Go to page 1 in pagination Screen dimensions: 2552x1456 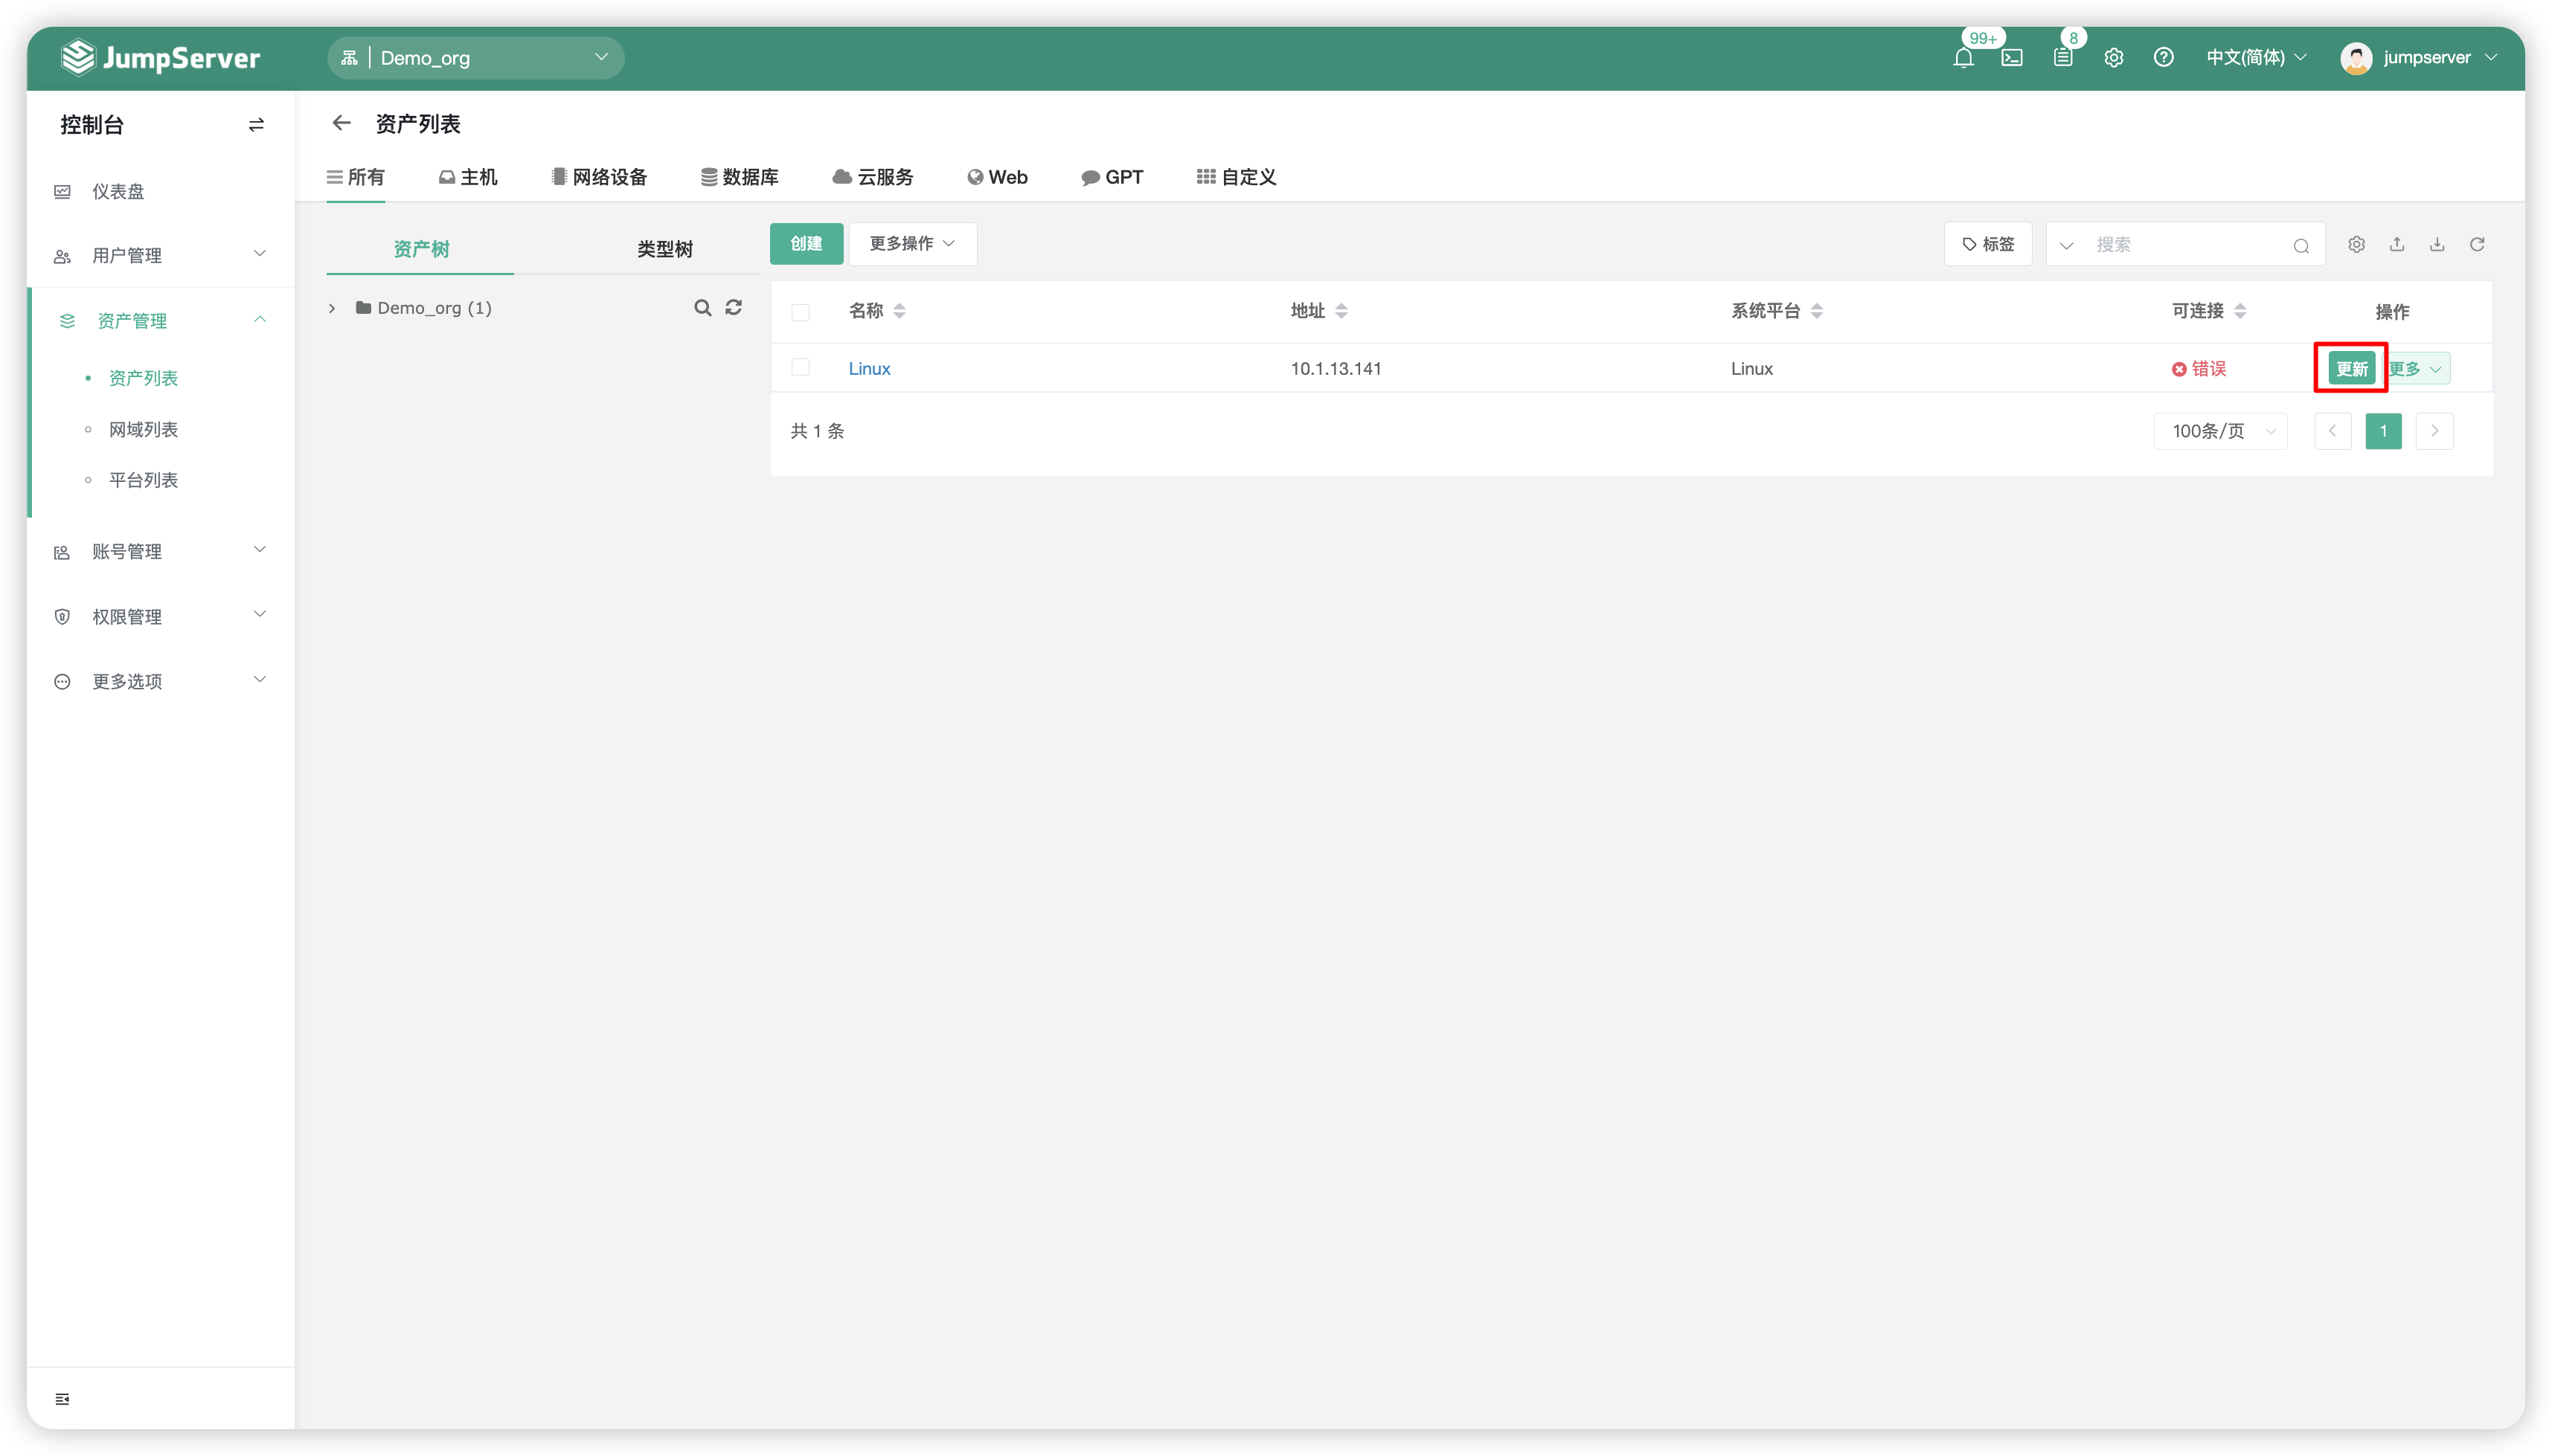(x=2383, y=431)
